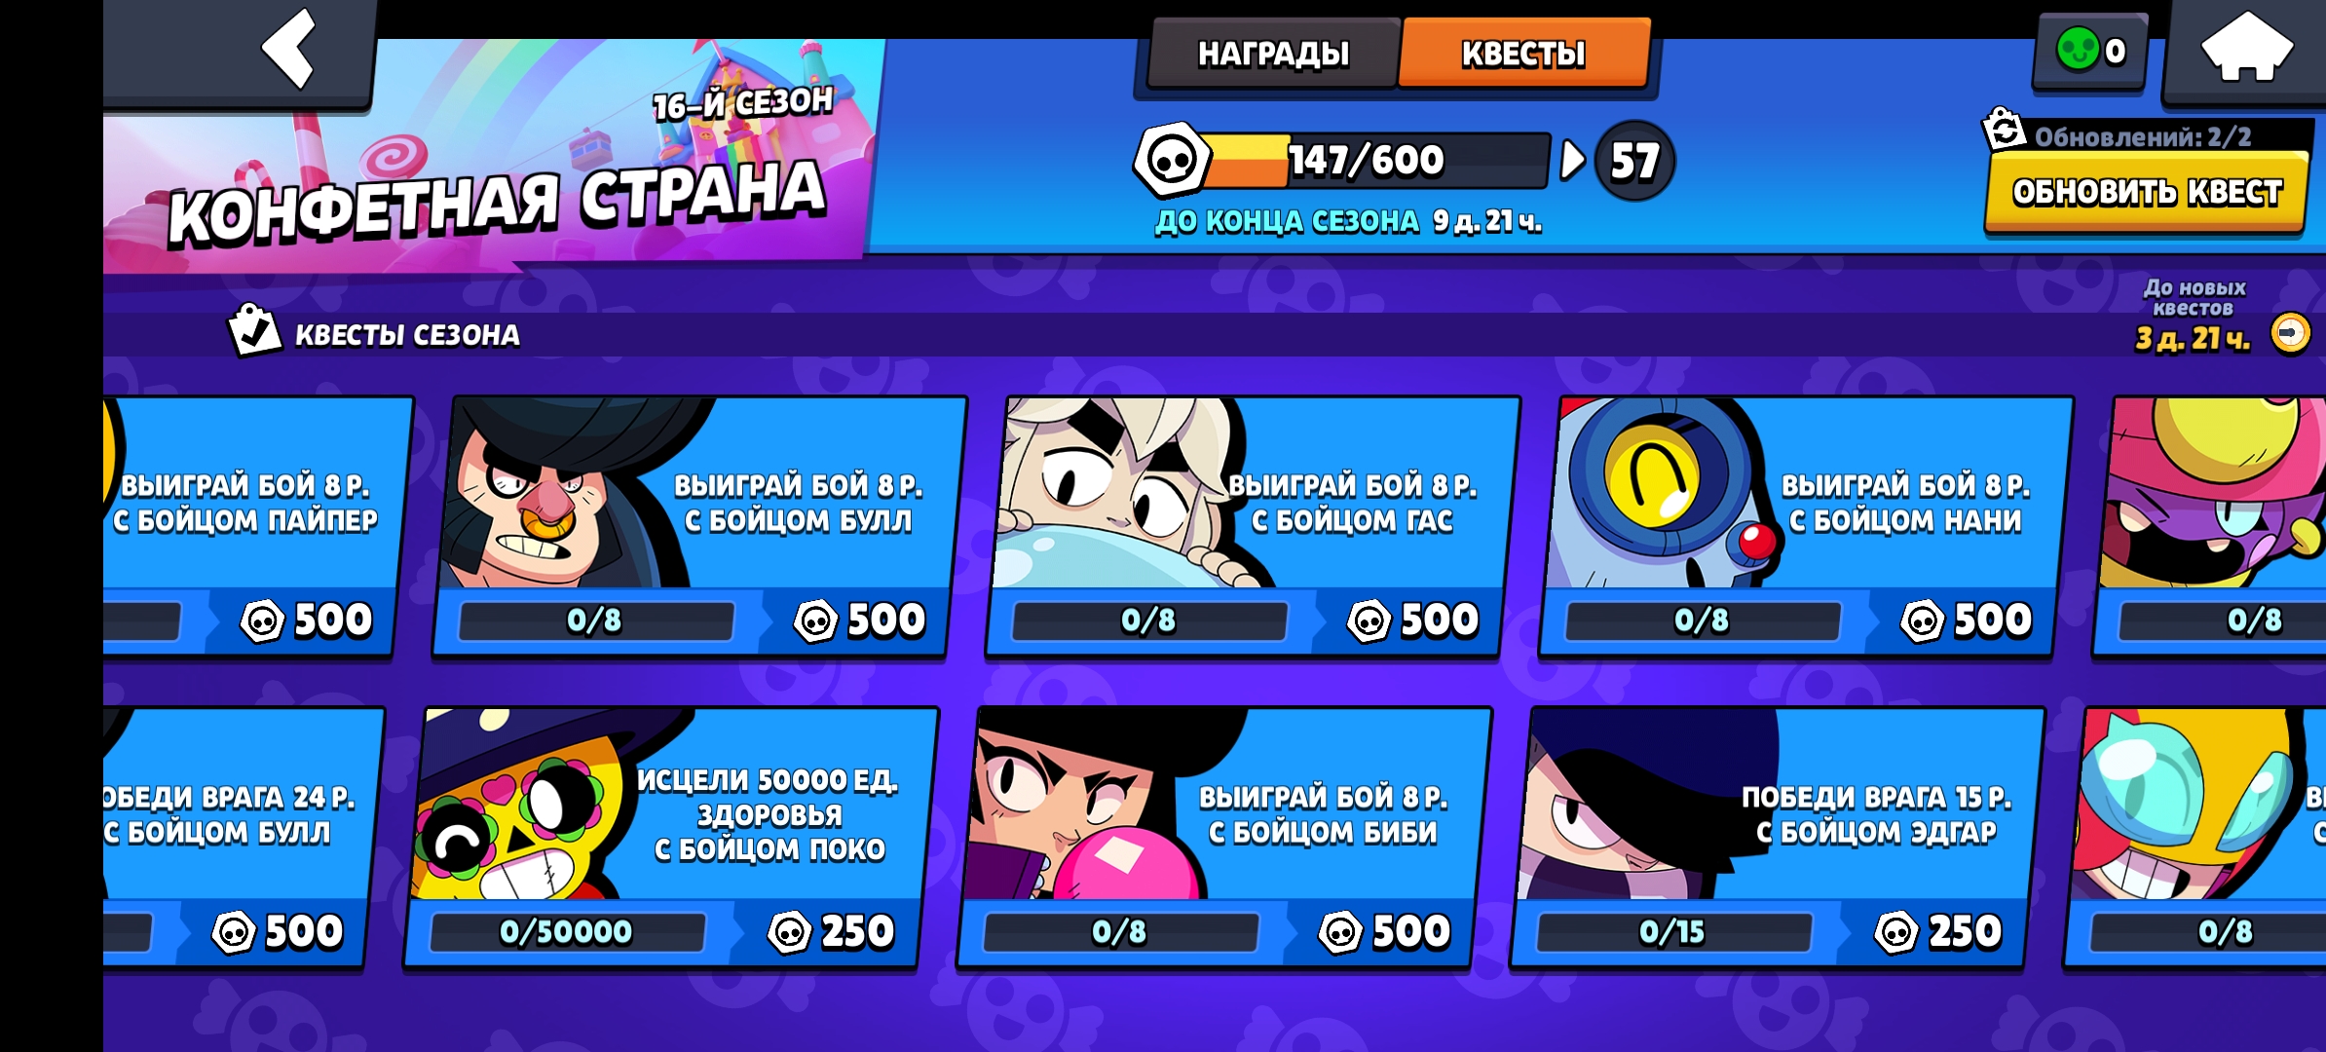
Task: Open the Пайпер quest card
Action: click(x=258, y=527)
